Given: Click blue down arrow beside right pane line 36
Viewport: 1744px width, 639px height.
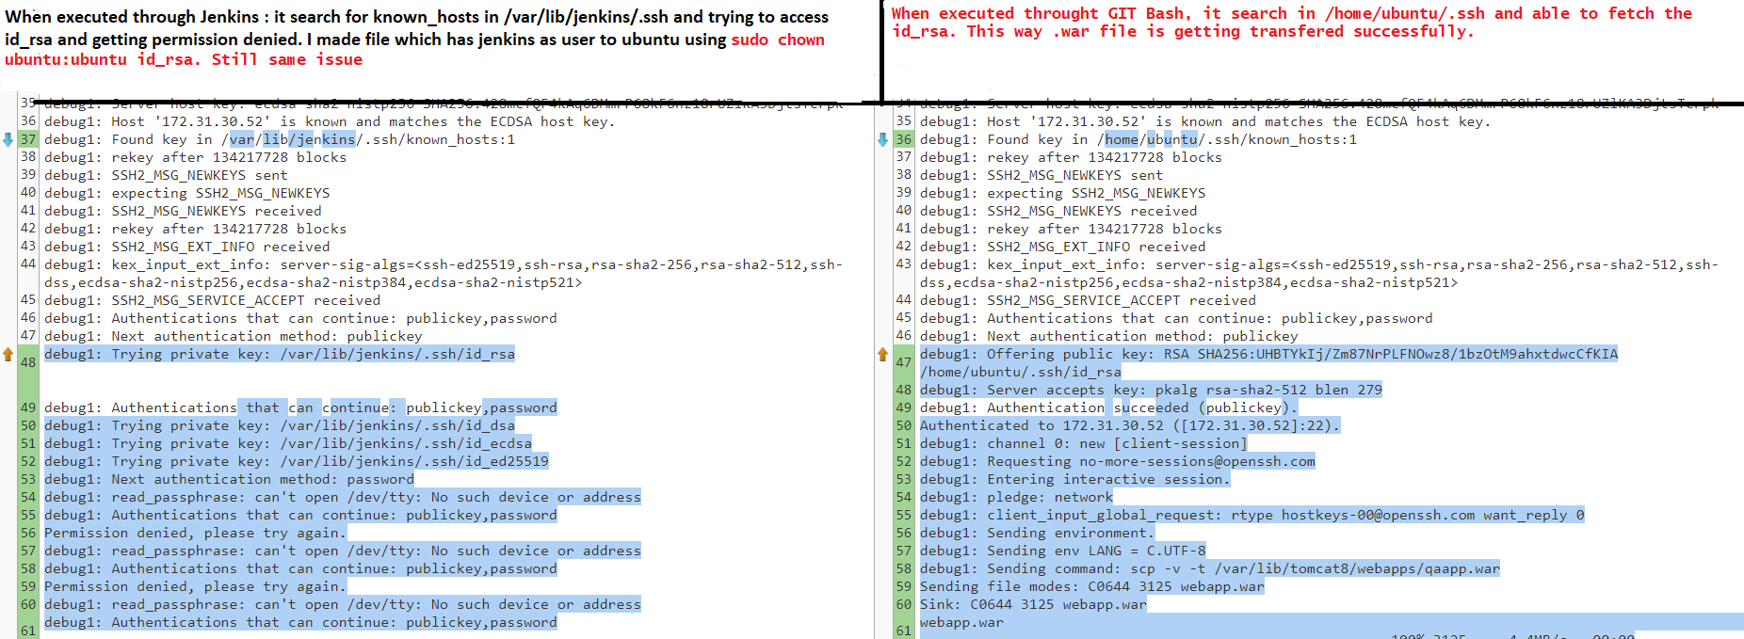Looking at the screenshot, I should pos(882,139).
